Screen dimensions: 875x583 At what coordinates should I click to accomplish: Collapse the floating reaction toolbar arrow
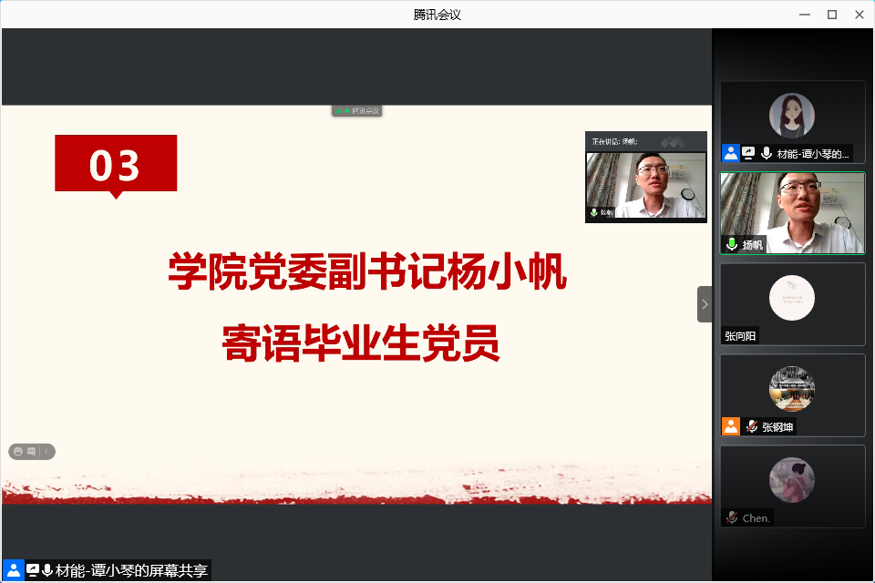point(46,451)
